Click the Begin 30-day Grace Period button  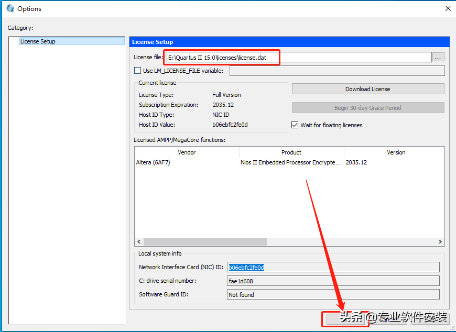(x=368, y=108)
